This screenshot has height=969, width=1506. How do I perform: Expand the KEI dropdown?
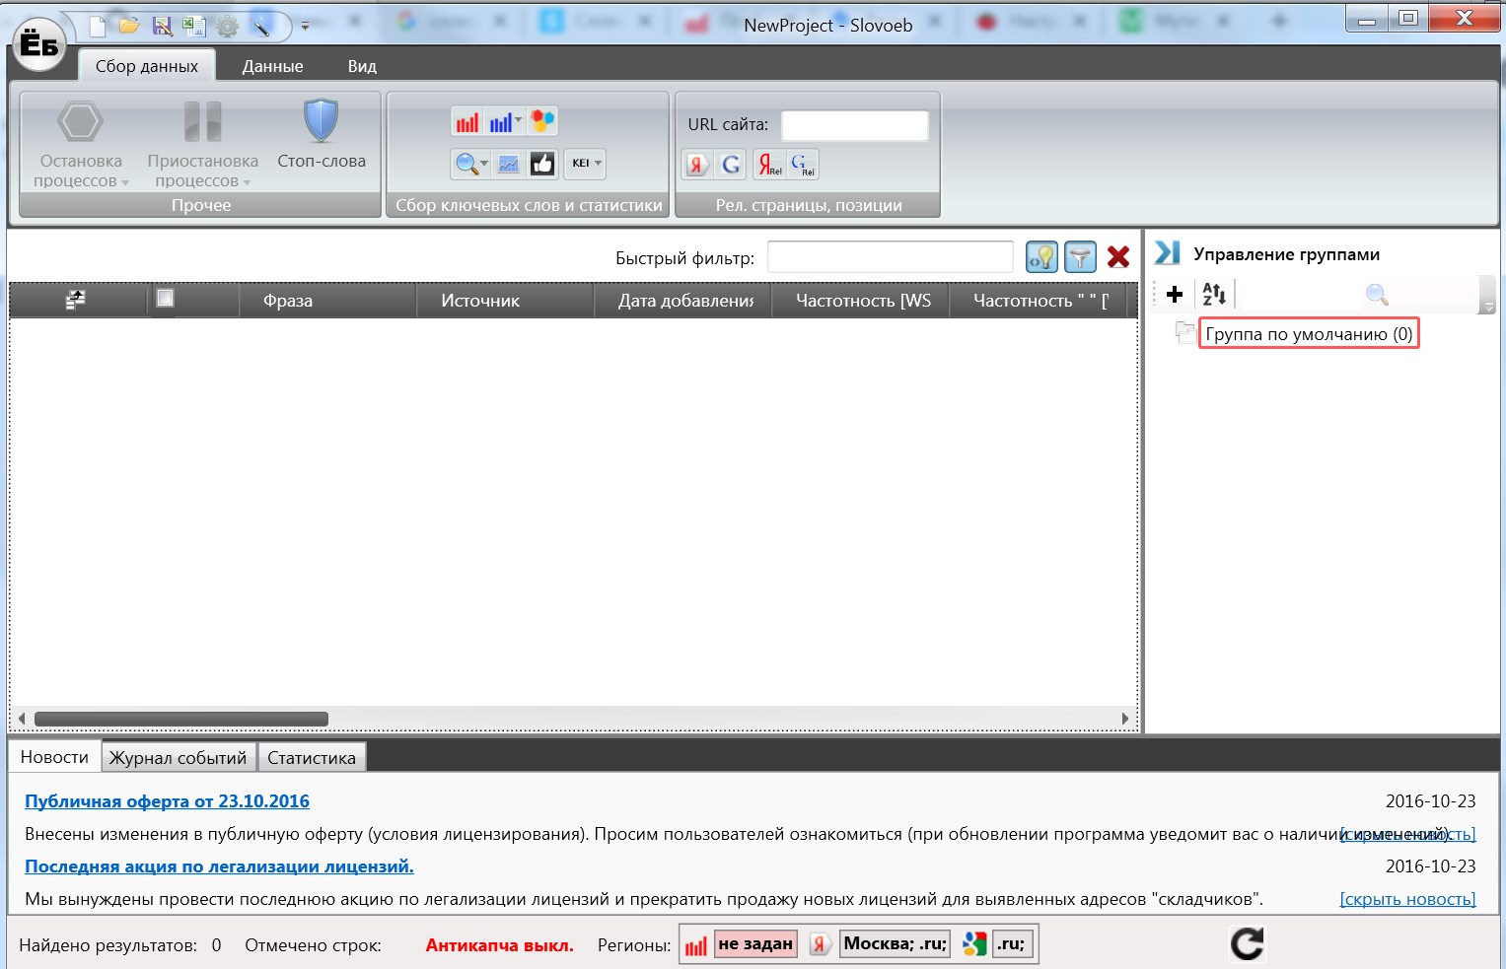pyautogui.click(x=586, y=164)
